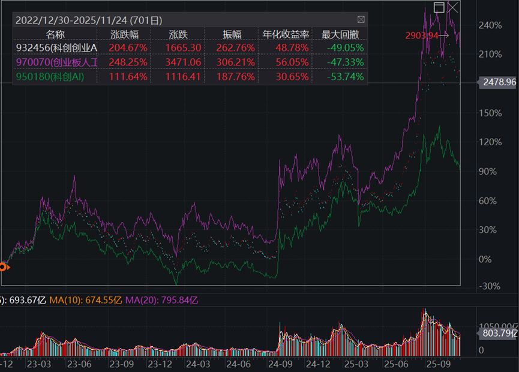519x372 pixels.
Task: Click the orange start-point marker on chart
Action: (x=2, y=267)
